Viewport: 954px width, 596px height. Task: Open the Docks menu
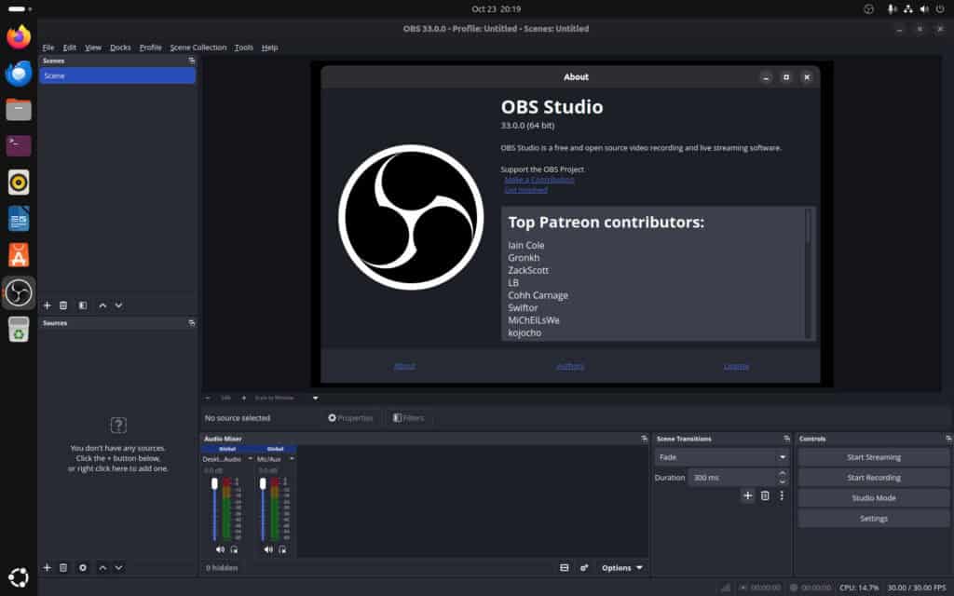click(x=120, y=47)
